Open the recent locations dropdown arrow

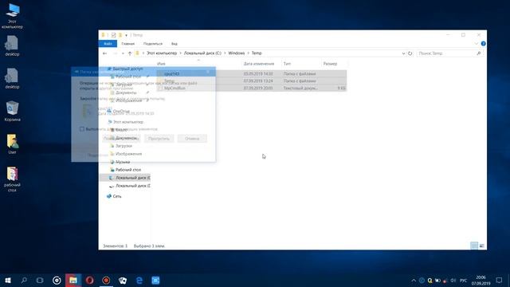coord(123,53)
